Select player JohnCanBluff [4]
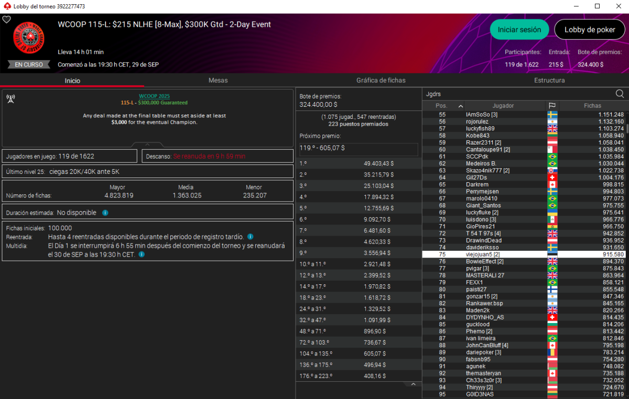The height and width of the screenshot is (399, 629). pos(524,345)
